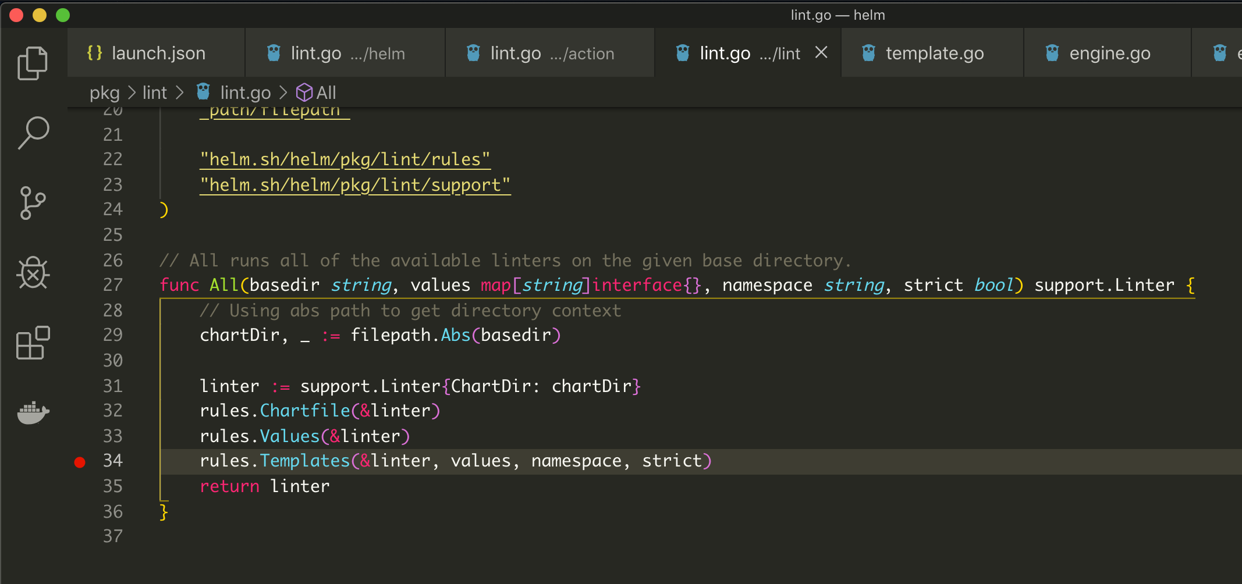Screen dimensions: 1242x584
Task: Open the Source Control view
Action: [x=33, y=203]
